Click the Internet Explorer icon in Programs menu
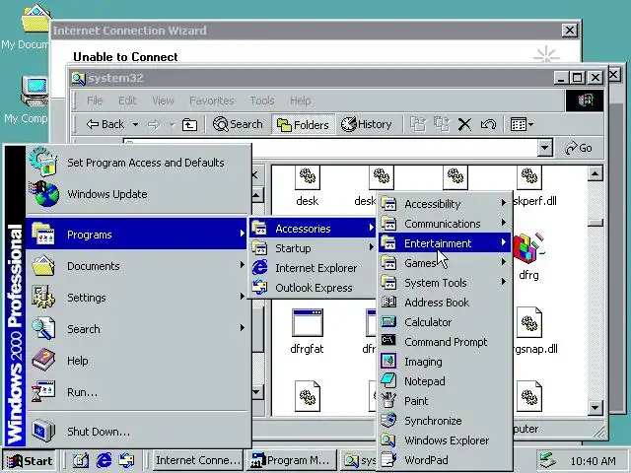 tap(260, 267)
